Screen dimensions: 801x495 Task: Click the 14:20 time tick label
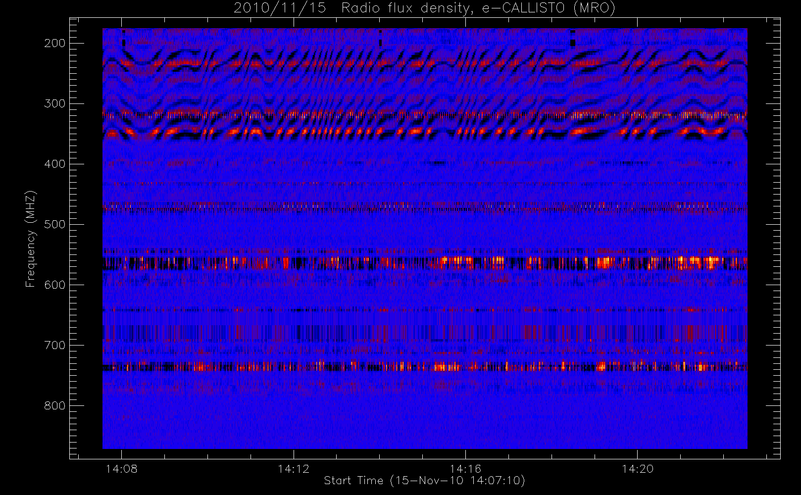coord(637,469)
